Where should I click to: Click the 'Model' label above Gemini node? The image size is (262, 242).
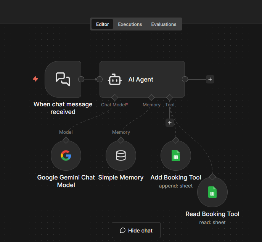click(66, 132)
